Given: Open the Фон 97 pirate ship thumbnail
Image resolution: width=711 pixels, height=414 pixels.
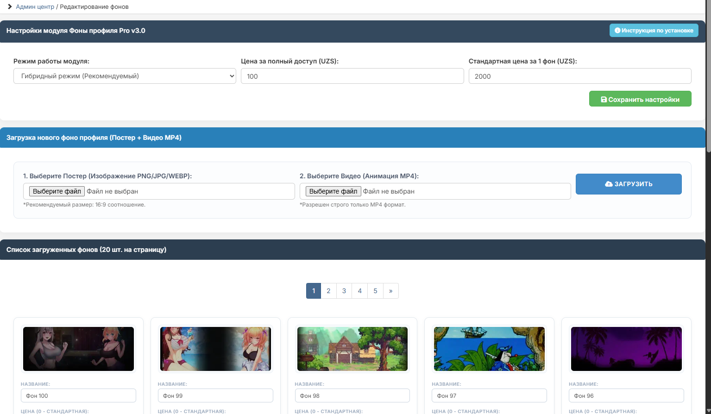Looking at the screenshot, I should (489, 349).
